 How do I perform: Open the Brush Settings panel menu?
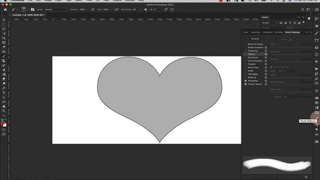(x=311, y=32)
